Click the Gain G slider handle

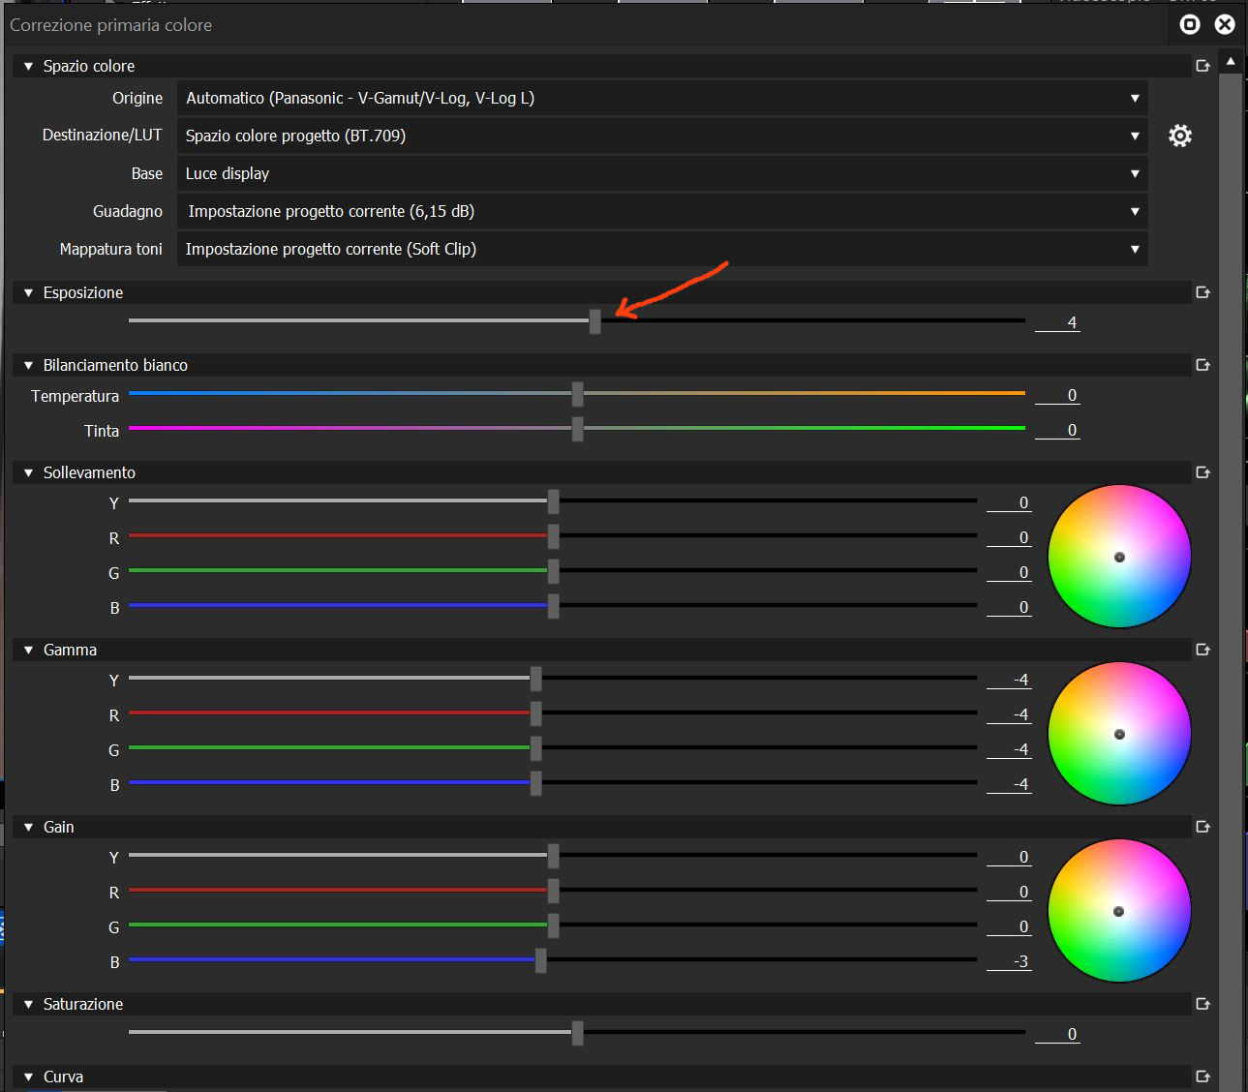click(x=554, y=925)
